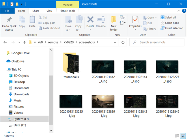Click Copy path in the ribbon

coord(47,23)
